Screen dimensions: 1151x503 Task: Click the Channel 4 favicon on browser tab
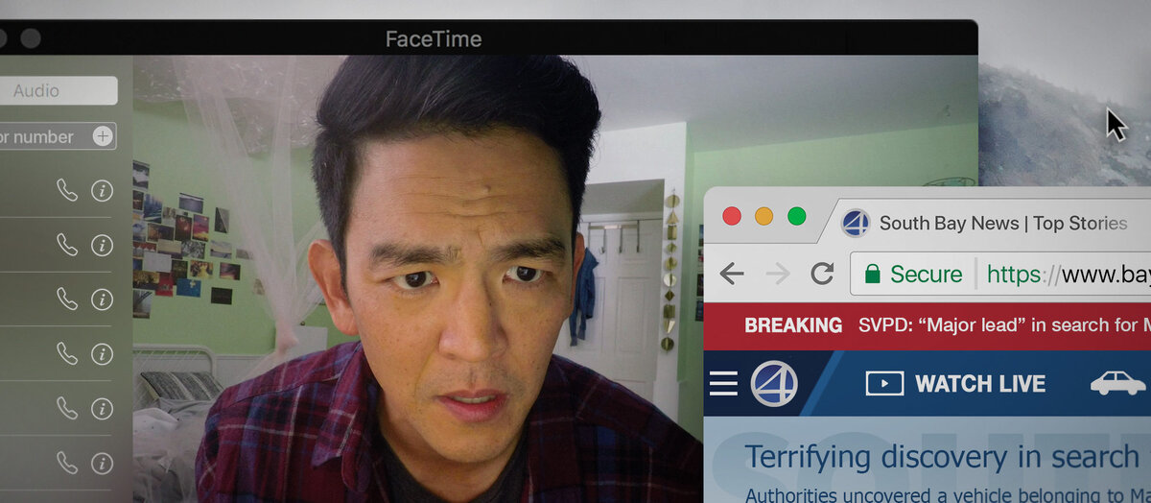(856, 223)
